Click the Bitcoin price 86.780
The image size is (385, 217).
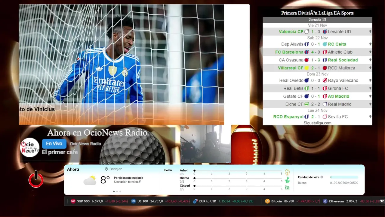pyautogui.click(x=289, y=201)
